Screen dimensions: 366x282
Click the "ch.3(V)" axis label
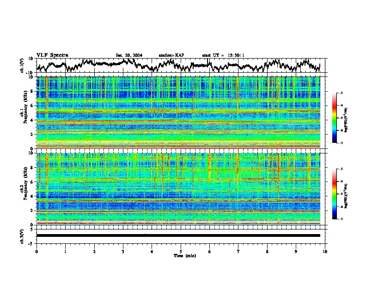[22, 236]
